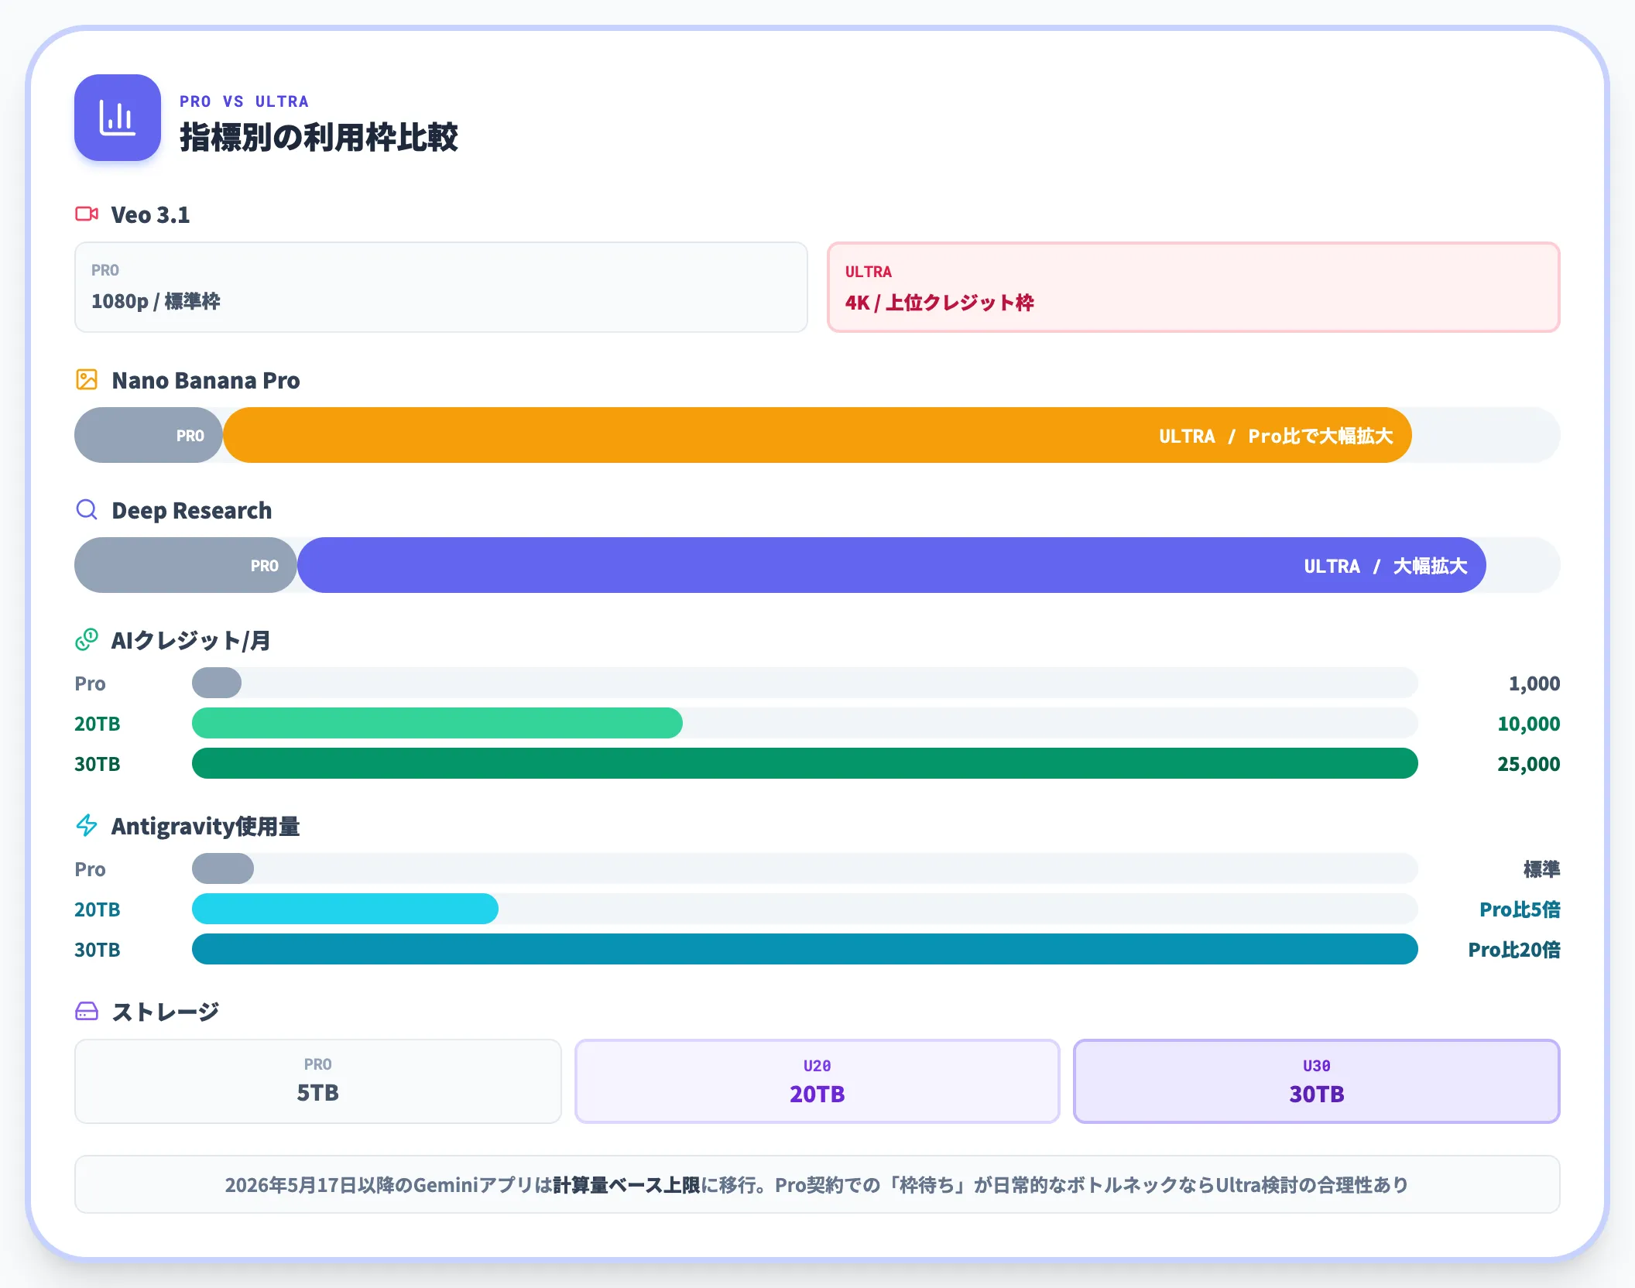Screen dimensions: 1635x1288
Task: Click the Nano Banana Pro image icon
Action: point(87,379)
